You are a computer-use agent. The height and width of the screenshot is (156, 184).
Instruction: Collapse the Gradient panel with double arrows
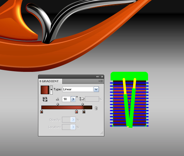(x=98, y=76)
